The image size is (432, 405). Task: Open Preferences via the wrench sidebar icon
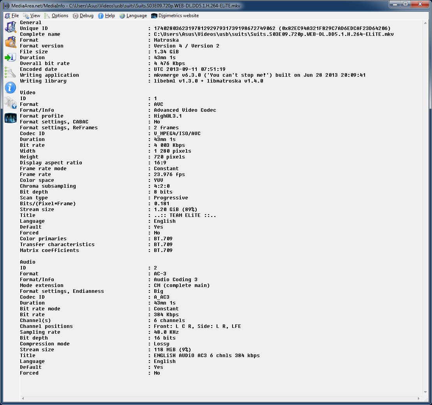(11, 72)
